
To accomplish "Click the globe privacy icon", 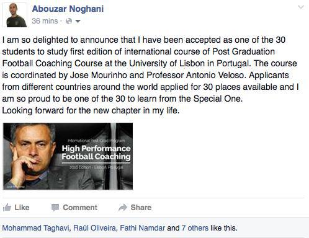I will click(69, 21).
